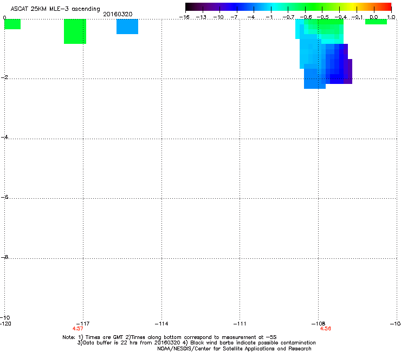Click the green patch at the plot's top-left corner

12,24
